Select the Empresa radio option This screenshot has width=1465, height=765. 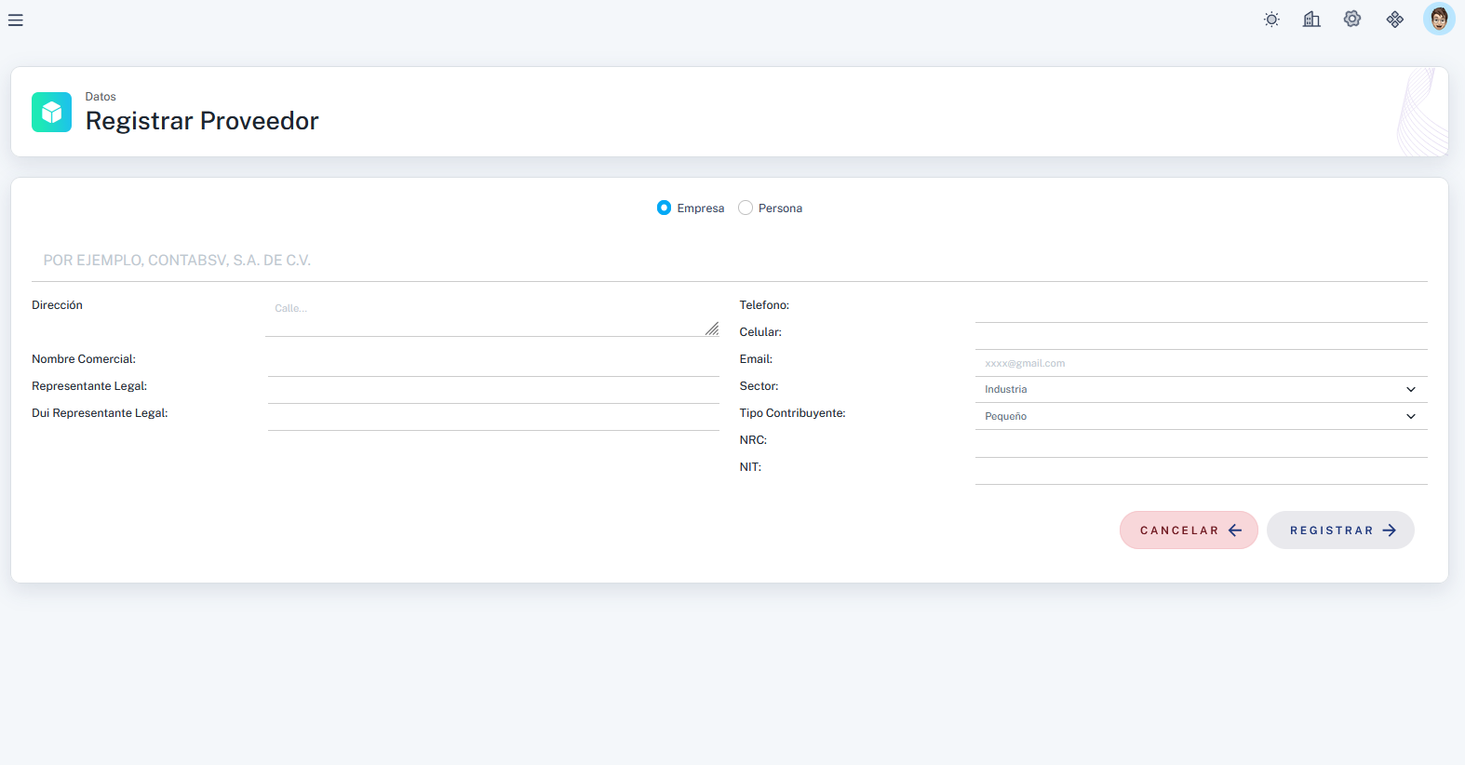tap(664, 208)
